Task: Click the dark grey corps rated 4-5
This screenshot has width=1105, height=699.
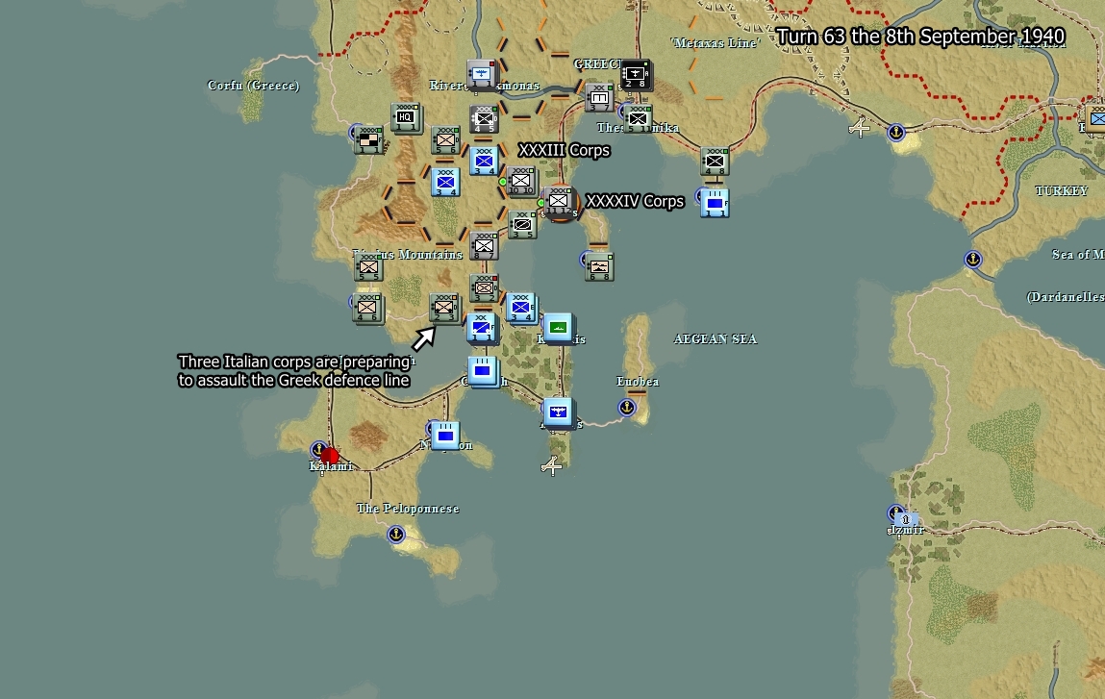Action: coord(484,119)
